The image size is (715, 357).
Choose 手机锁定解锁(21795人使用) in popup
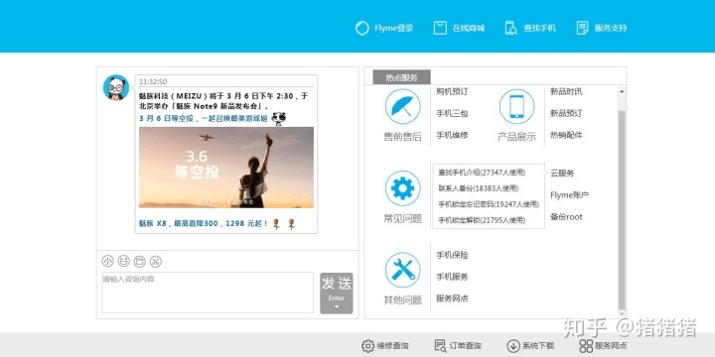tap(482, 220)
